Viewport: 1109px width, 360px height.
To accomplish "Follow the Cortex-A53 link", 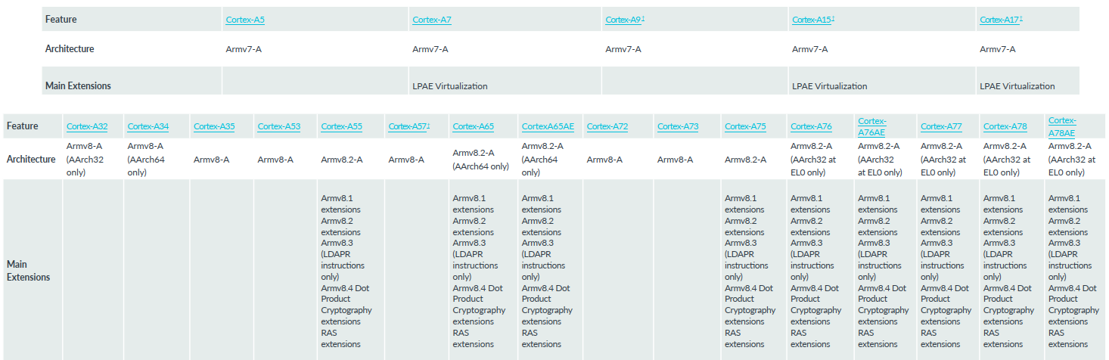I will coord(278,126).
